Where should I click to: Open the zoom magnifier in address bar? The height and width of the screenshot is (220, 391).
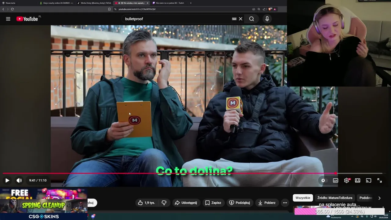(259, 9)
